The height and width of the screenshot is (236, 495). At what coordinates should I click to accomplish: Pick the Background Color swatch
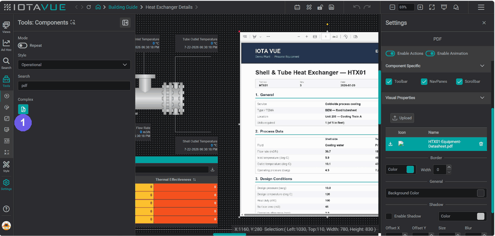click(x=481, y=193)
